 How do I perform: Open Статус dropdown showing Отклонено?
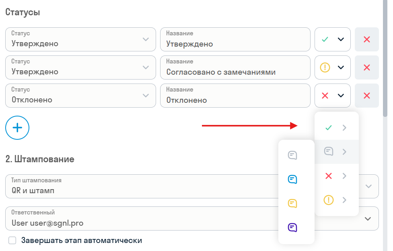[80, 96]
